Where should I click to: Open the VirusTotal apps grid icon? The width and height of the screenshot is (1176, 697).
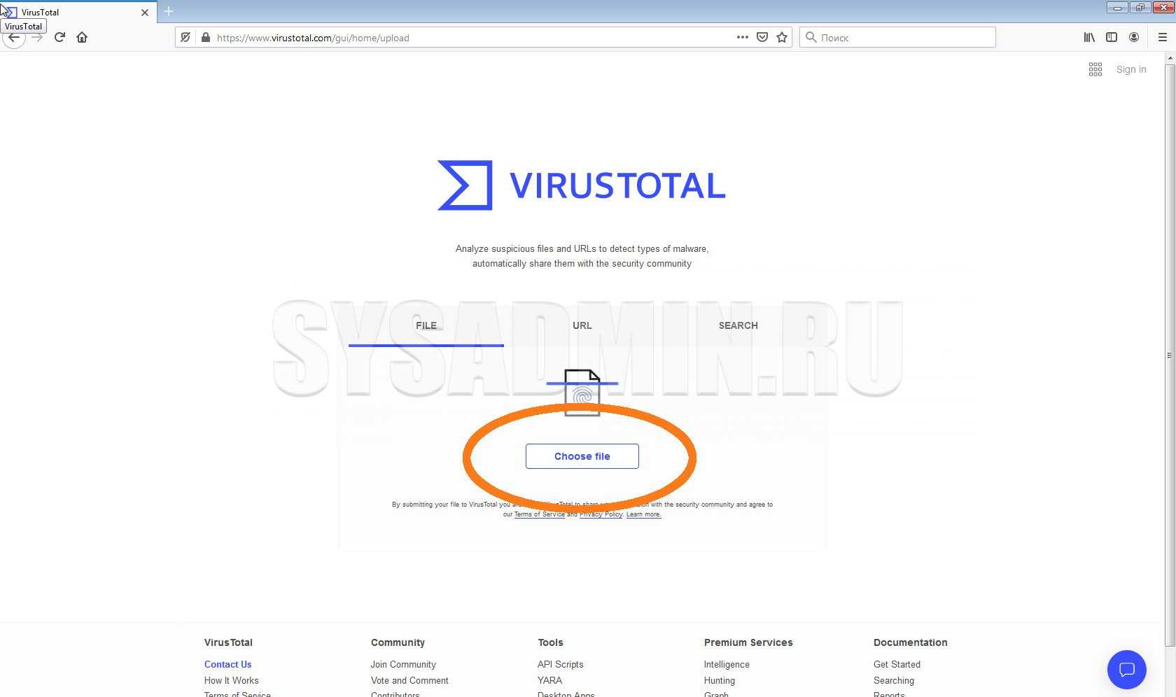pyautogui.click(x=1095, y=69)
